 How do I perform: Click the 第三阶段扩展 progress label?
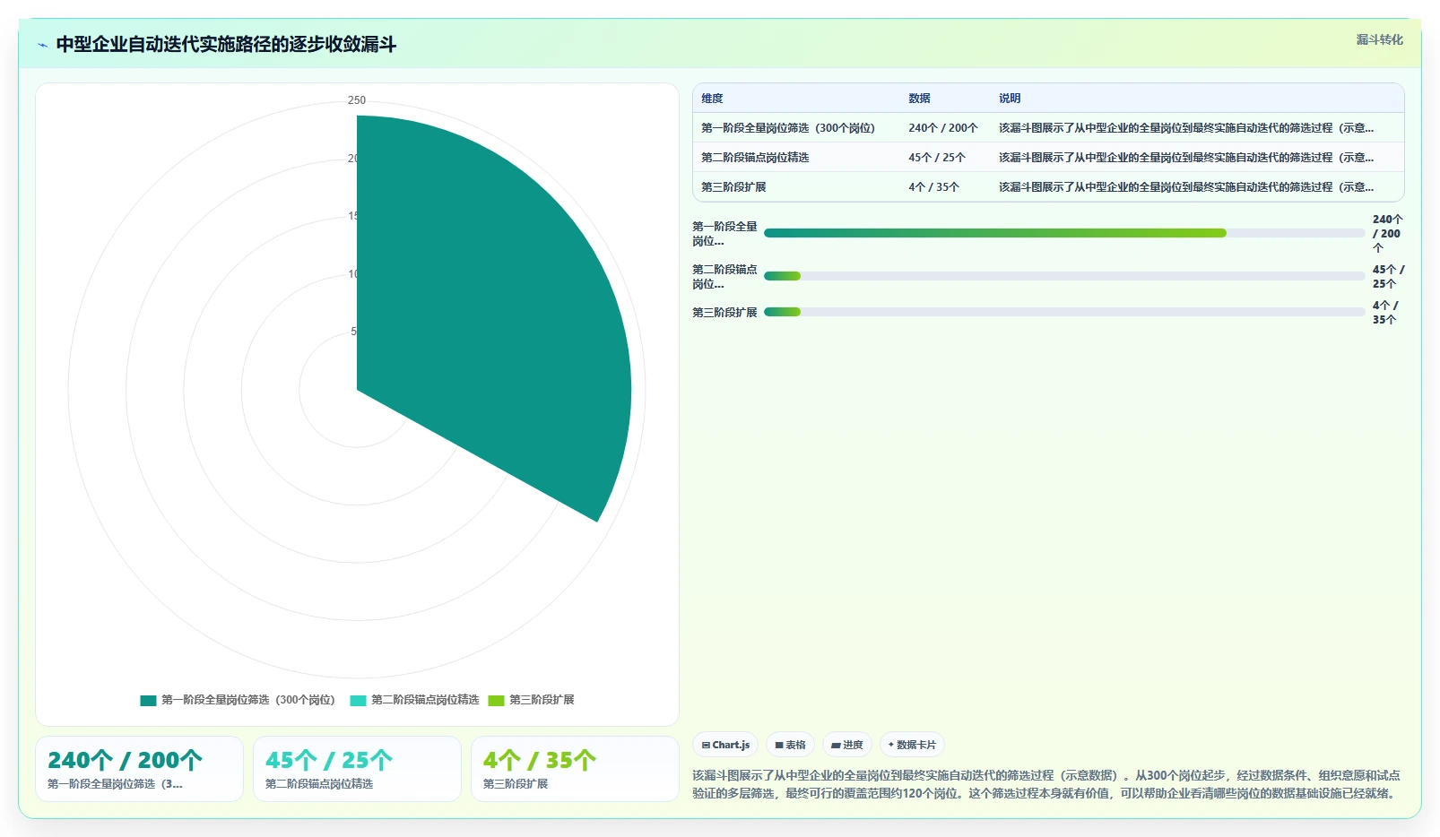[724, 313]
